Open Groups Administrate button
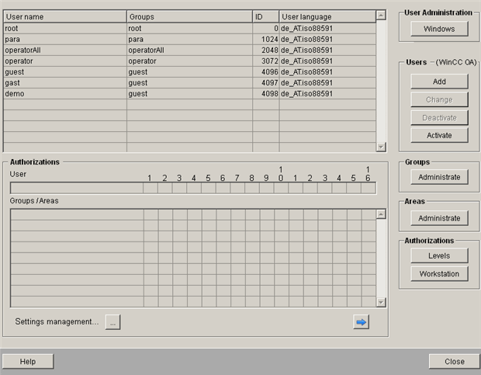 [x=439, y=177]
